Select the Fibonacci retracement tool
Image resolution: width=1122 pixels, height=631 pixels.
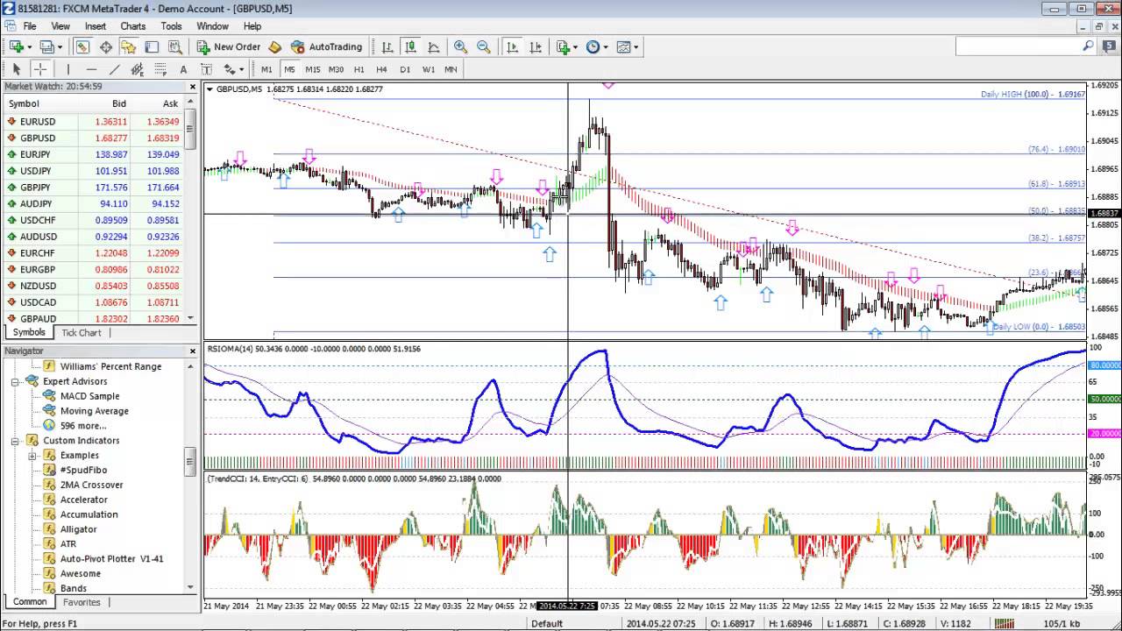point(160,69)
